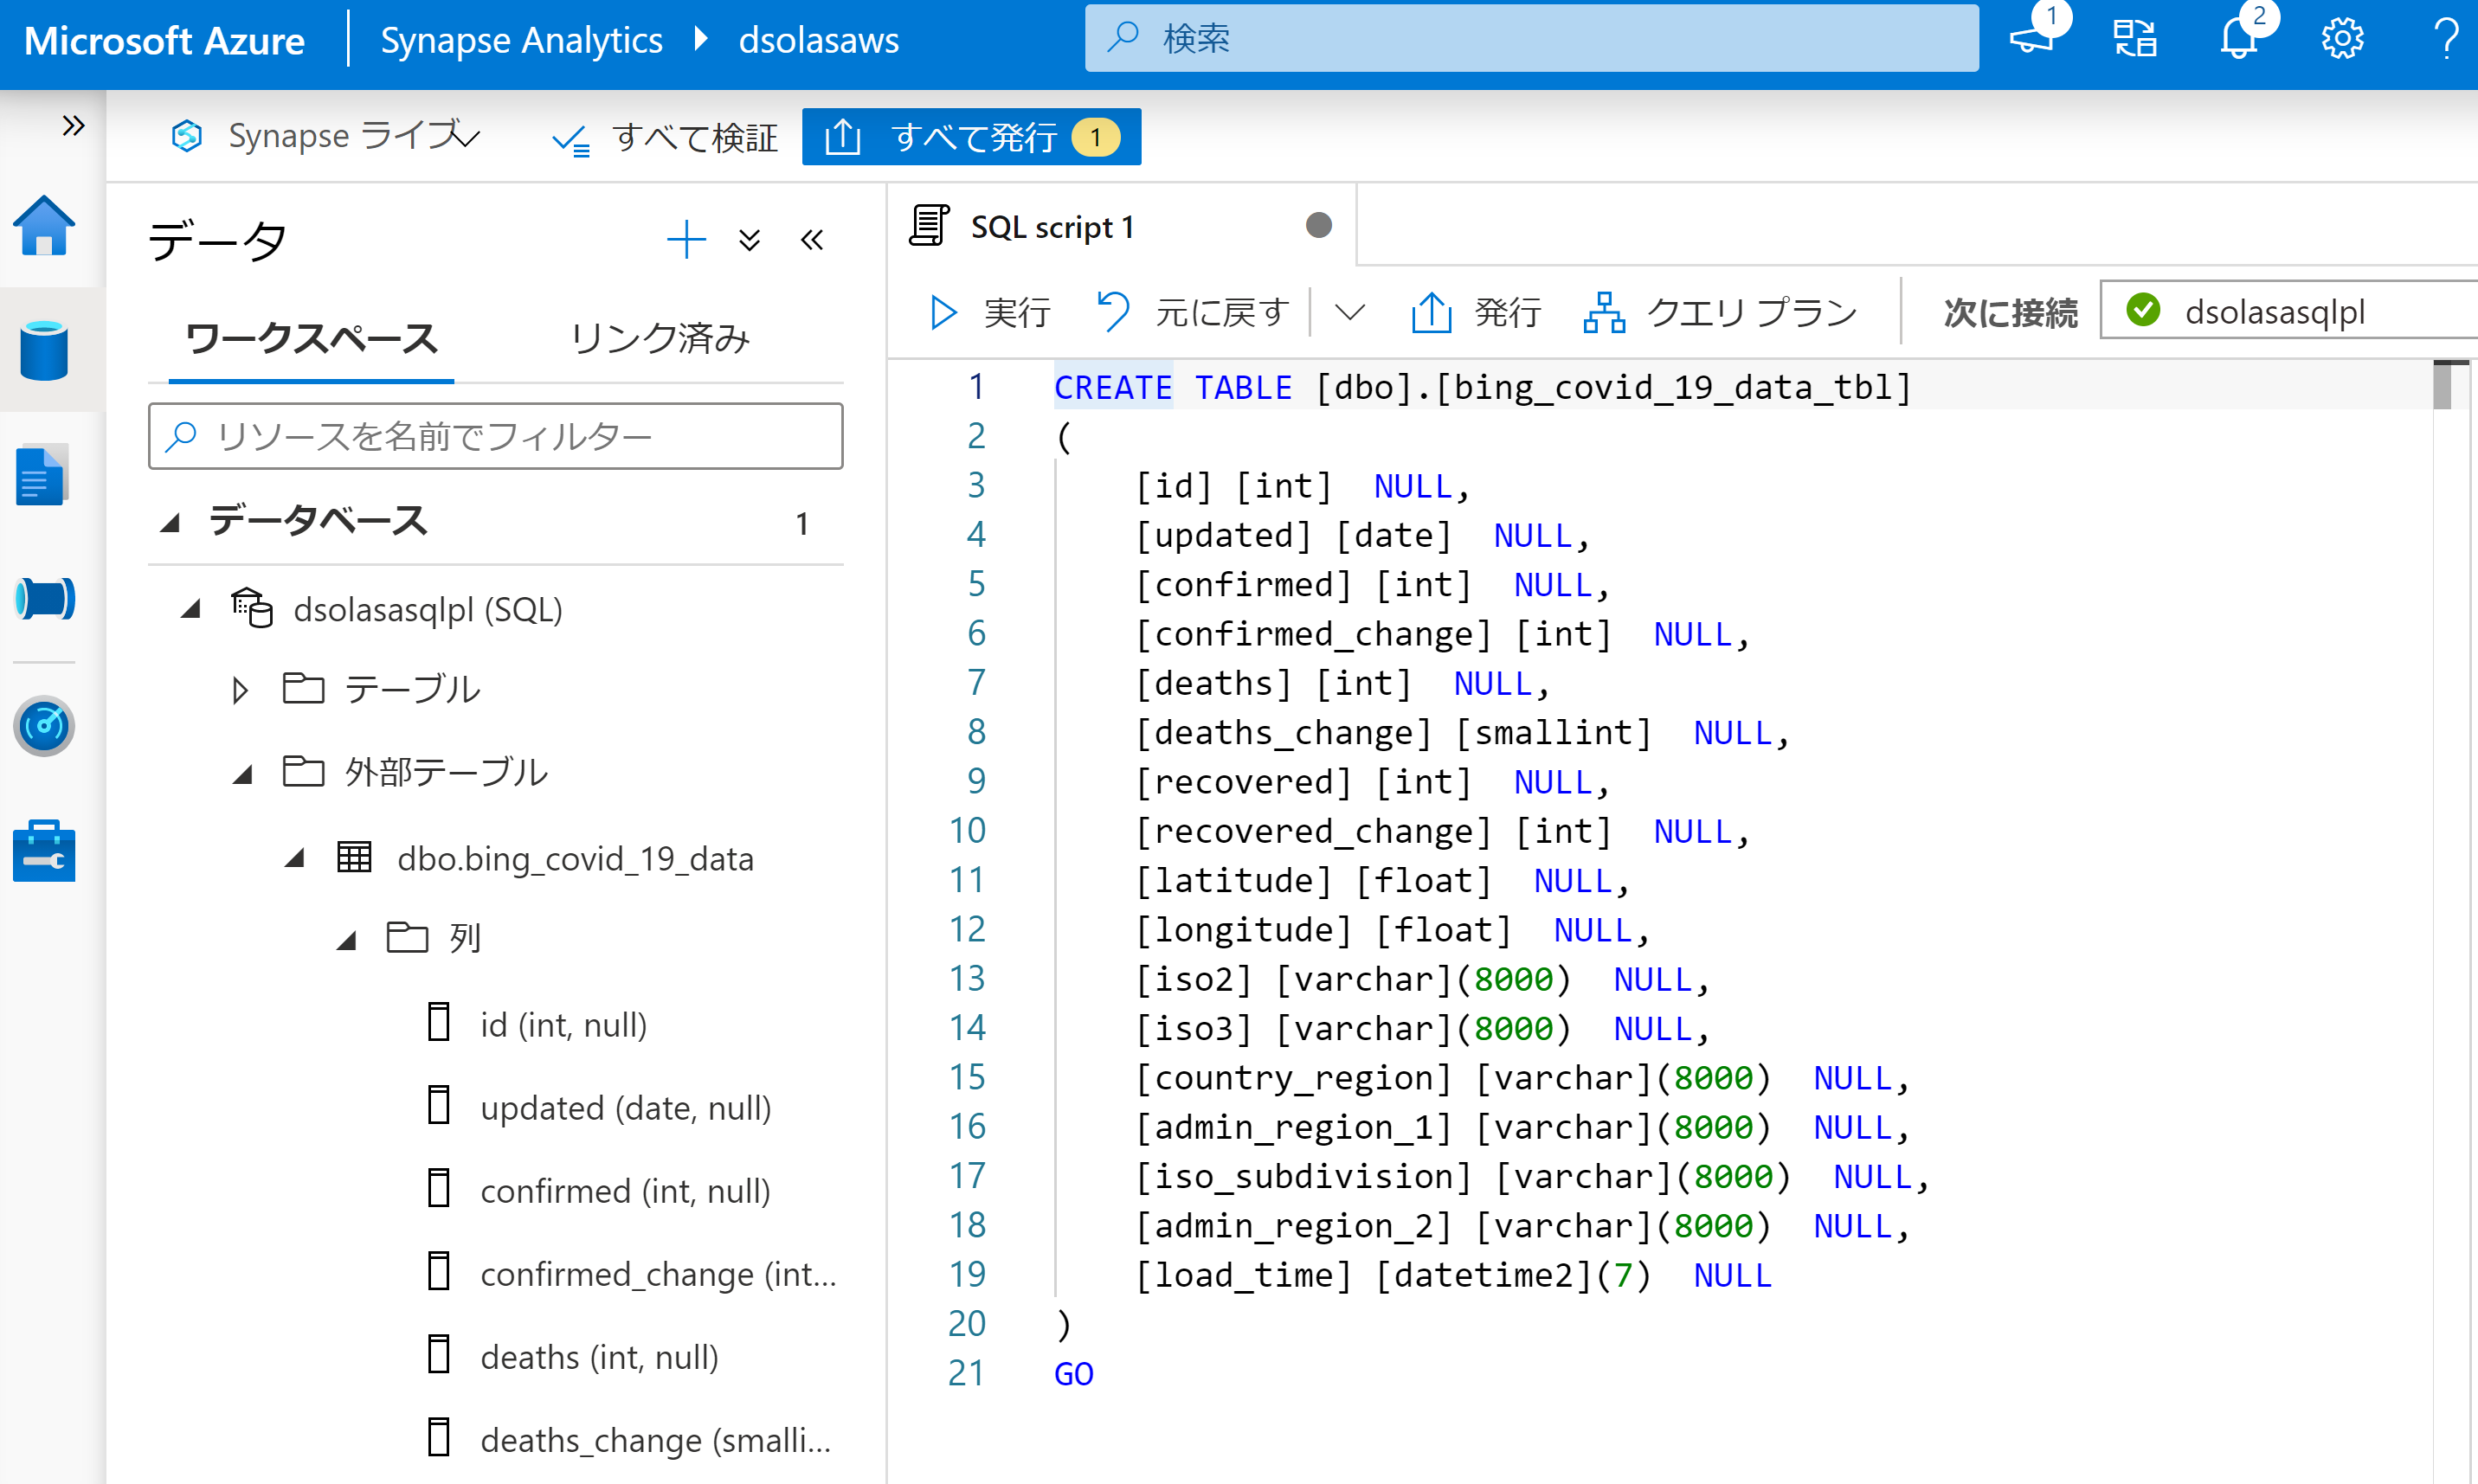Open the Manage toolbox hub icon

click(44, 851)
